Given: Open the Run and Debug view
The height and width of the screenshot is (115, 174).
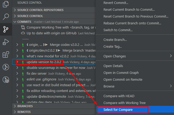Looking at the screenshot, I should click(6, 42).
